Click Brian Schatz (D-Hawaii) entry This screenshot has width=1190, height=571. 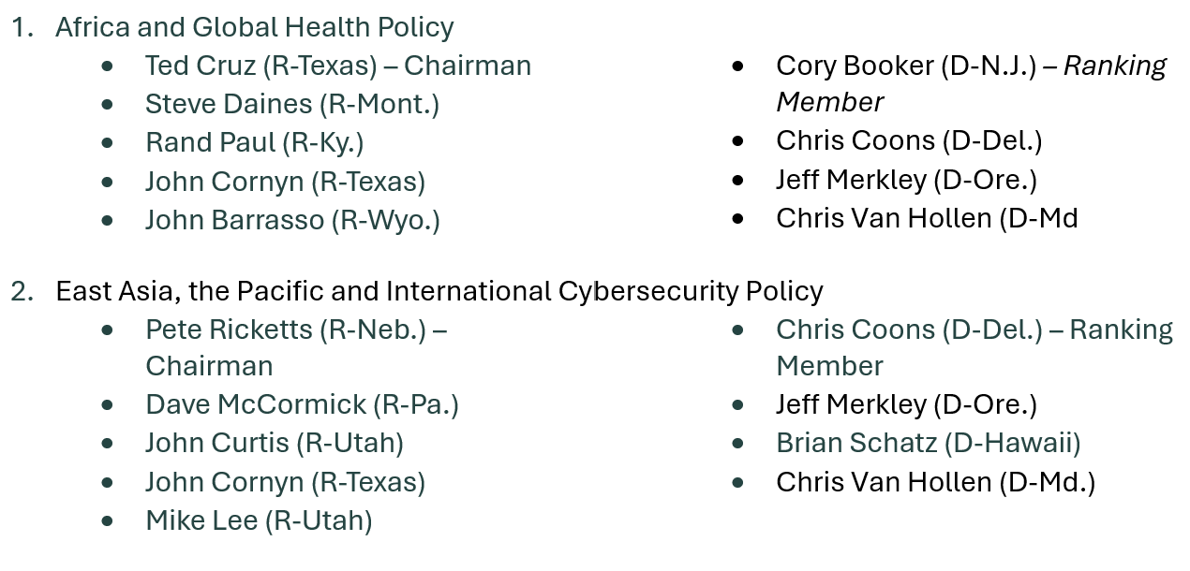(929, 443)
